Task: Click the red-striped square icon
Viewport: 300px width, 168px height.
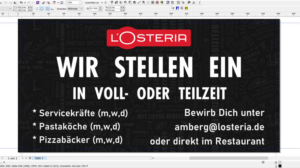Action: 157,3
